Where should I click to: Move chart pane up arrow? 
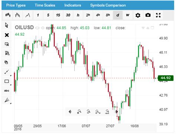(148, 28)
